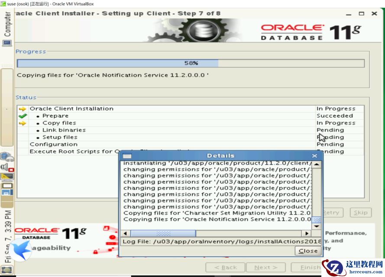Screen dimensions: 385x277
Task: Click the blue bird icon
Action: (21, 251)
